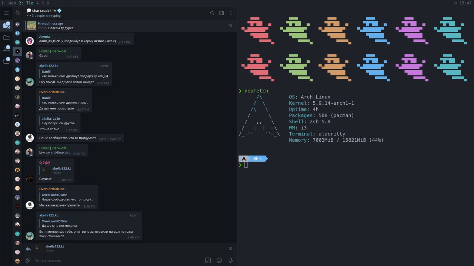Screen dimensions: 474x266
Task: Switch to i3 workspace 4
Action: pos(37,3)
